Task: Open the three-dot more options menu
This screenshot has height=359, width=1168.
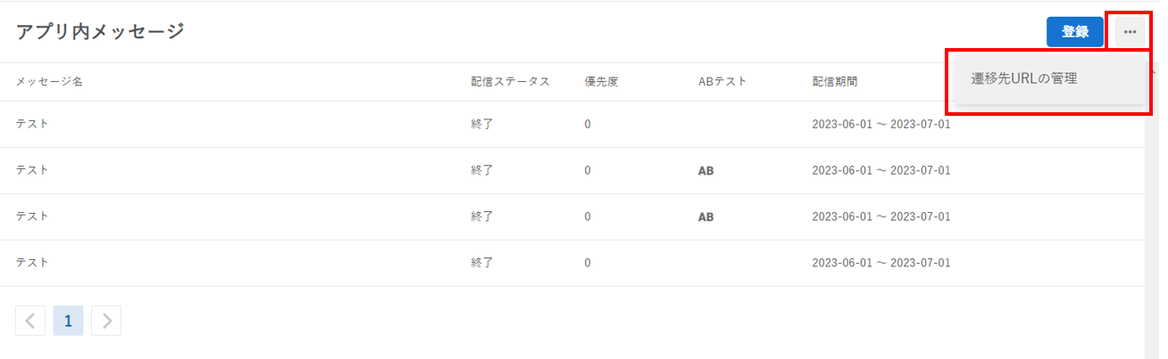Action: (x=1130, y=32)
